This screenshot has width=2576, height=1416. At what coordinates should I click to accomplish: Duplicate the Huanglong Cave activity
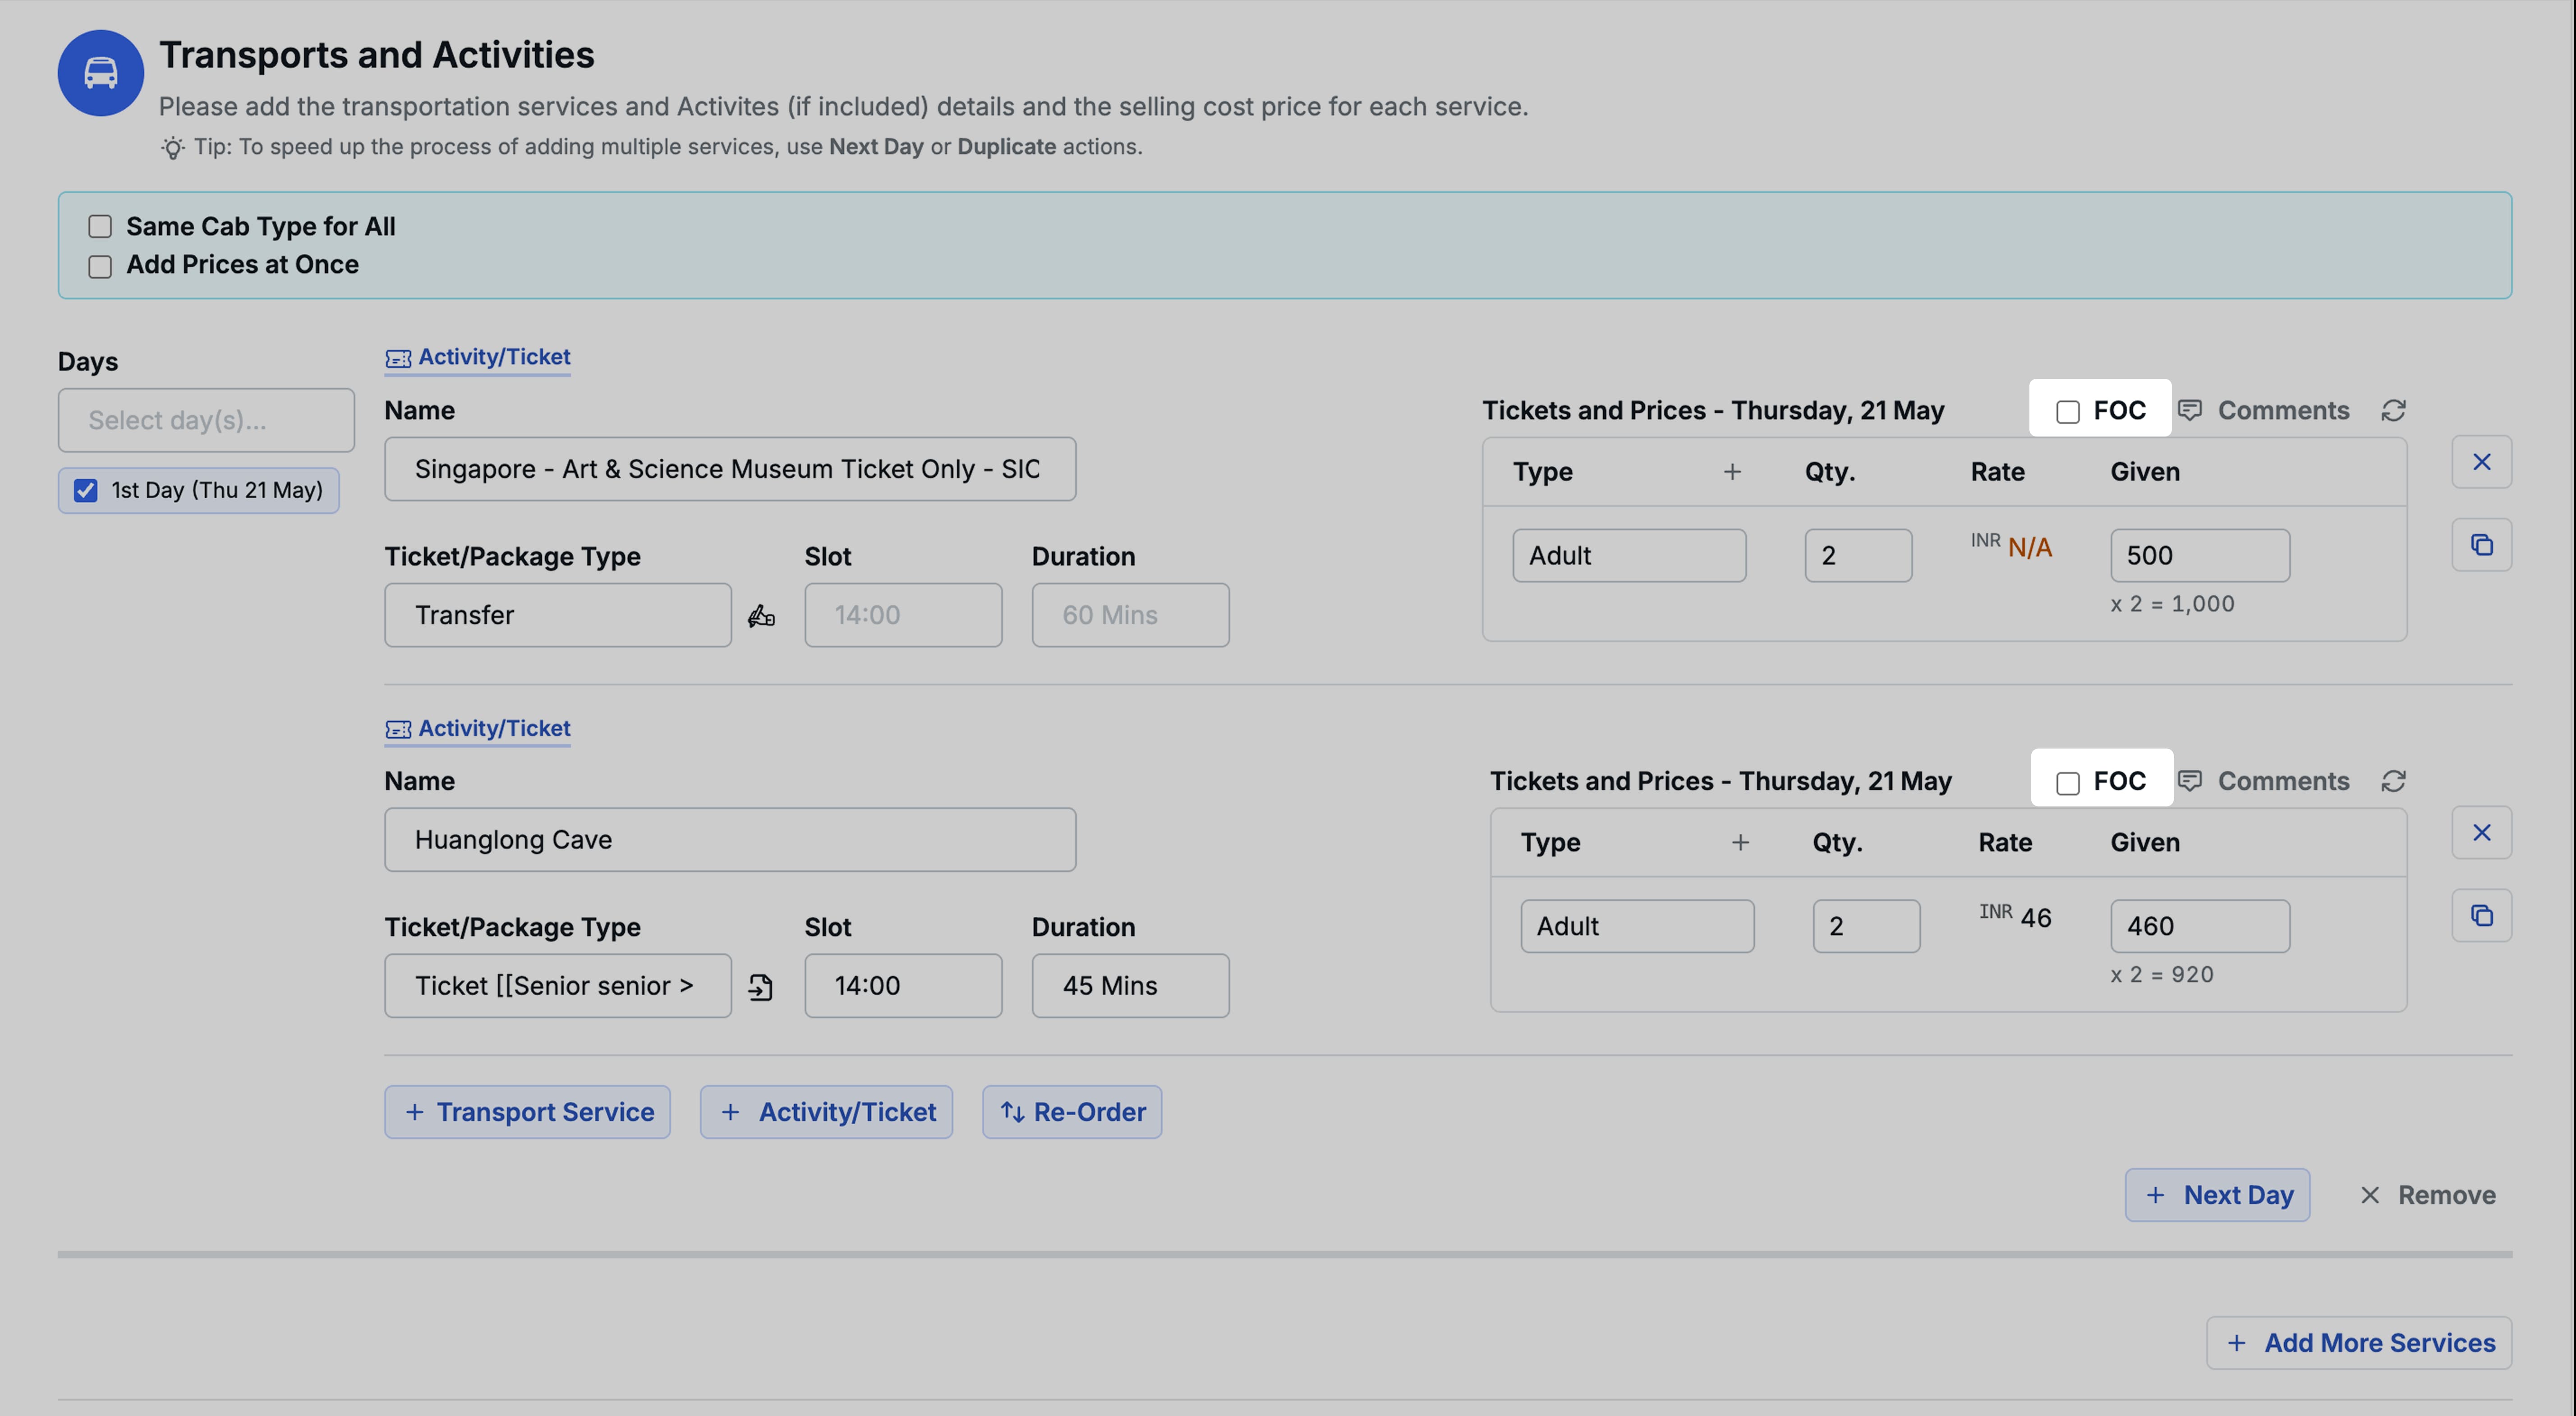(2481, 916)
